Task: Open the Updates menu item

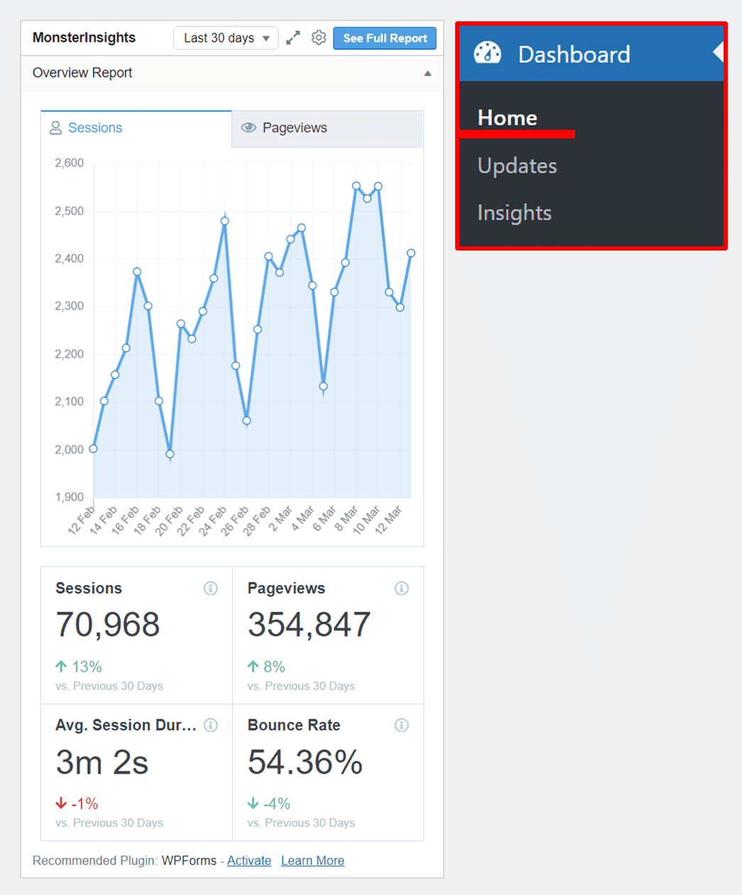Action: (x=517, y=165)
